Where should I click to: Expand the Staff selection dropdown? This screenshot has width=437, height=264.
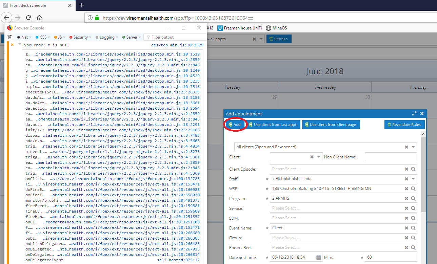pos(414,178)
